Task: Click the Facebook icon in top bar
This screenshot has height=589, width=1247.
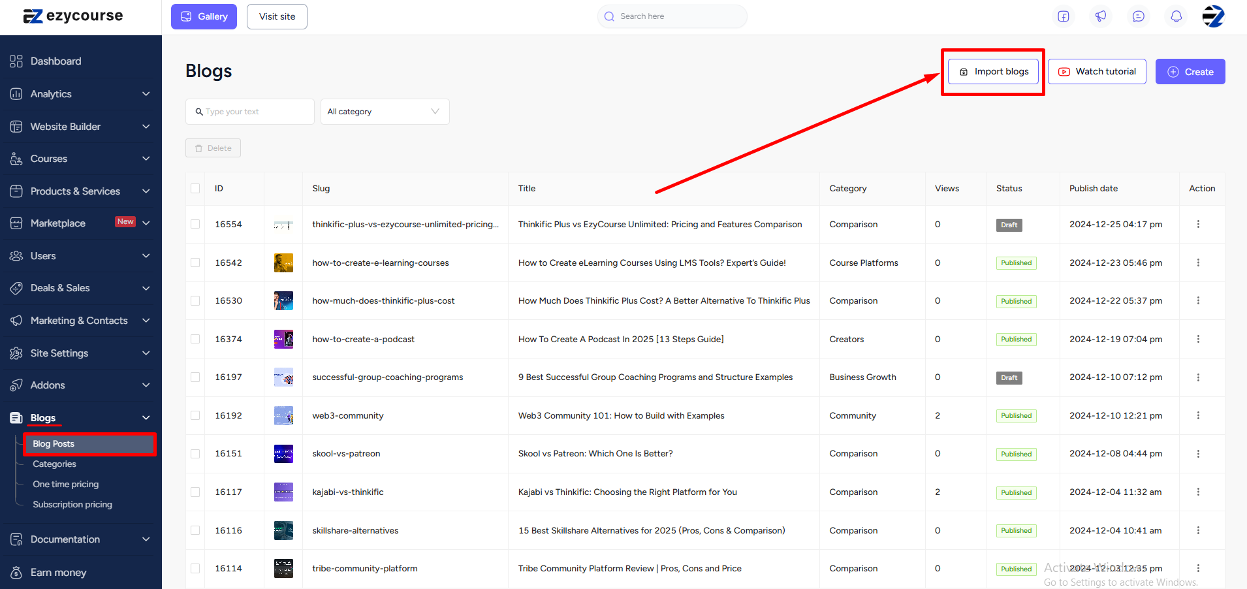Action: pos(1064,16)
